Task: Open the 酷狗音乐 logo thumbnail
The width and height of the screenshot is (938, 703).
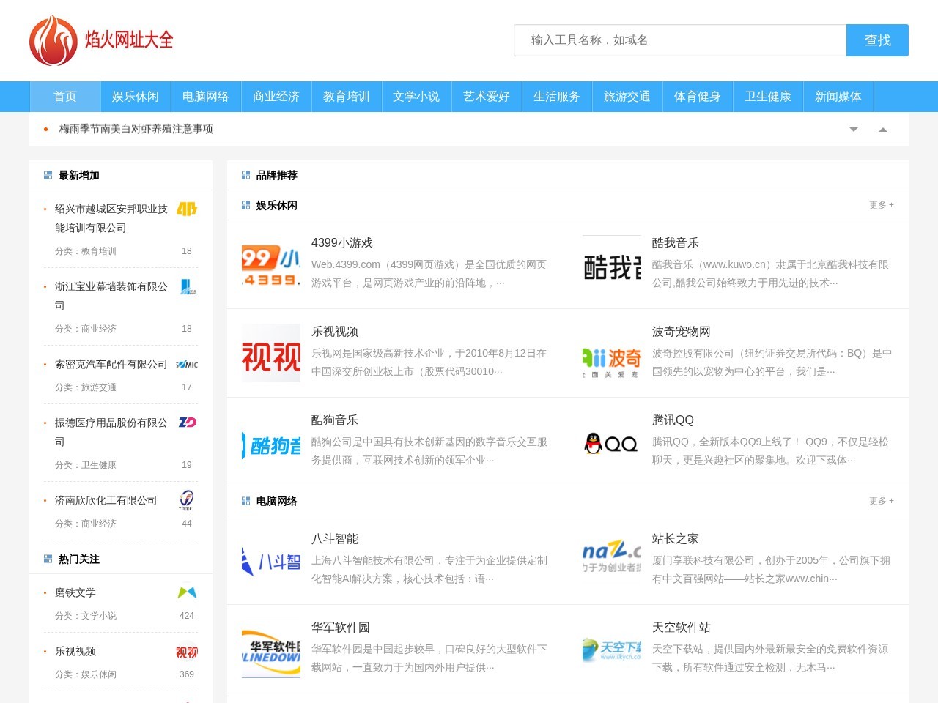Action: (271, 442)
